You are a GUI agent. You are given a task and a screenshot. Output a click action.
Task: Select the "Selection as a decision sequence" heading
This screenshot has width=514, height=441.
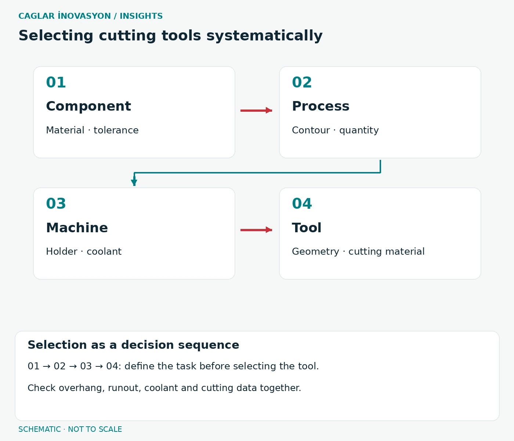pyautogui.click(x=134, y=345)
